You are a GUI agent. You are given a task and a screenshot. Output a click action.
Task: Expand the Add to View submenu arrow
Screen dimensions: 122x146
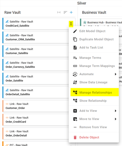tap(115, 111)
